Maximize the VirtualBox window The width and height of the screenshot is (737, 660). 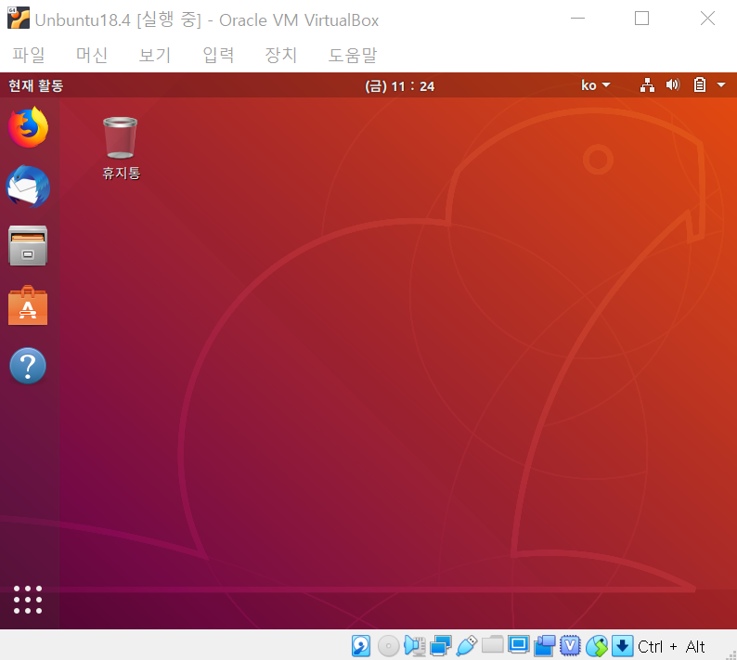(x=641, y=19)
